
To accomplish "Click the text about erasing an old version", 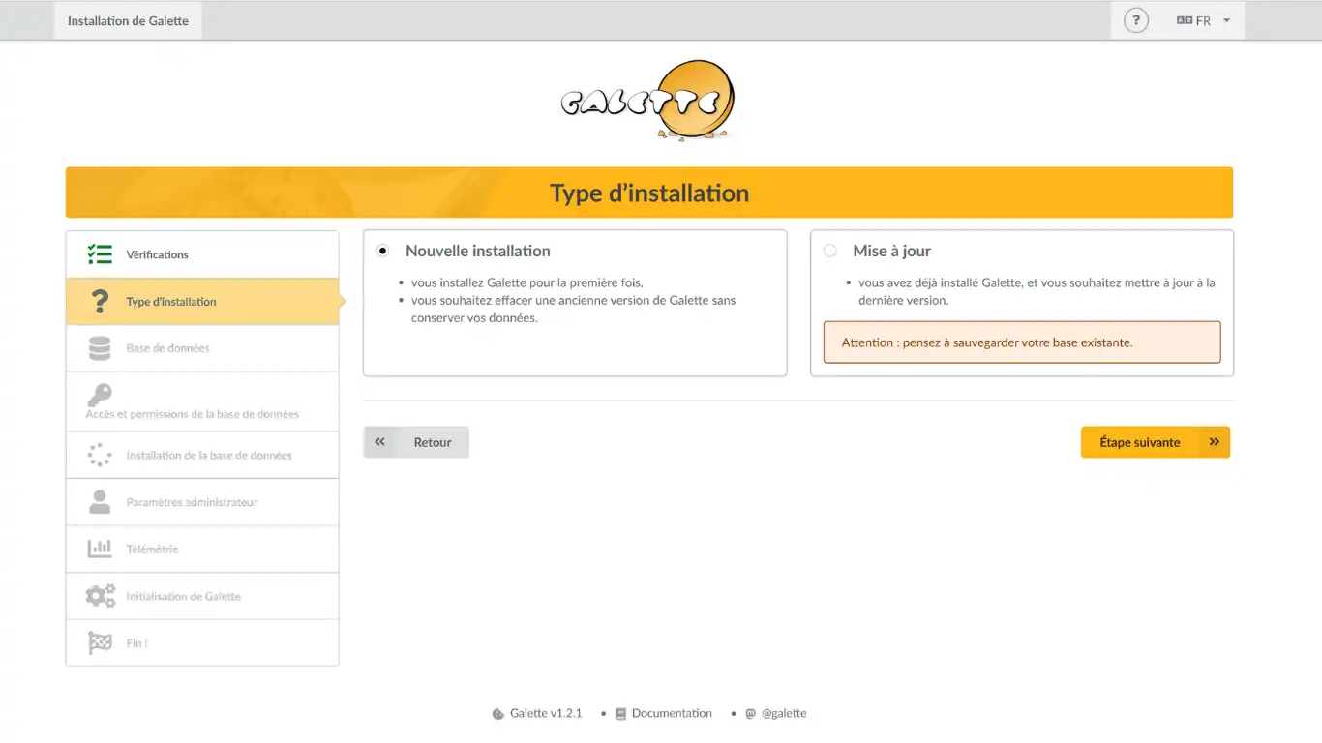I will (574, 309).
